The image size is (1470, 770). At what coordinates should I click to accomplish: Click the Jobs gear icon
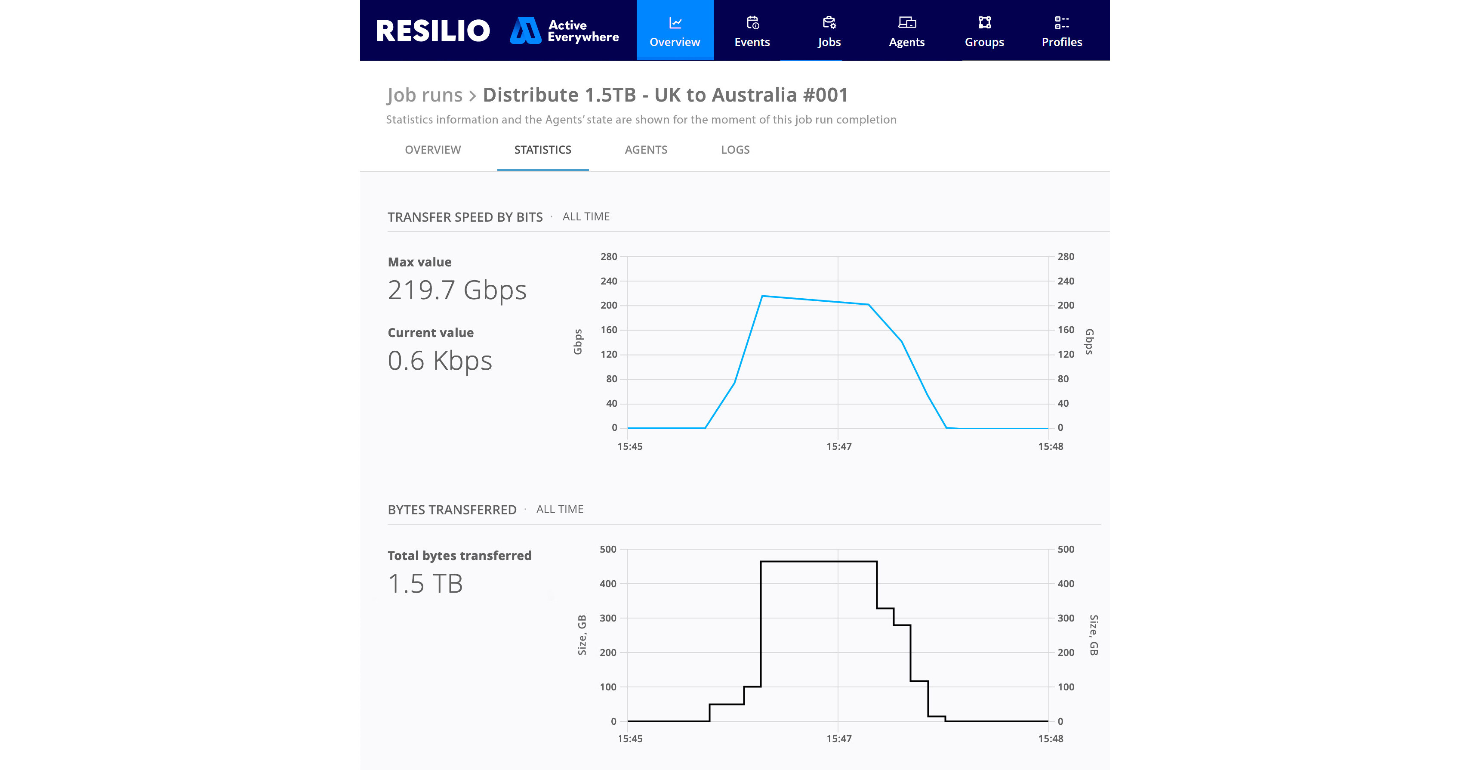tap(829, 23)
